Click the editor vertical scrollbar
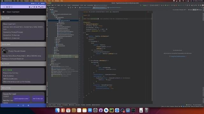 point(152,57)
